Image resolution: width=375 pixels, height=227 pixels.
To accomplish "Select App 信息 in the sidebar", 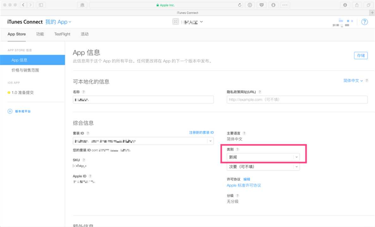I will [x=33, y=60].
